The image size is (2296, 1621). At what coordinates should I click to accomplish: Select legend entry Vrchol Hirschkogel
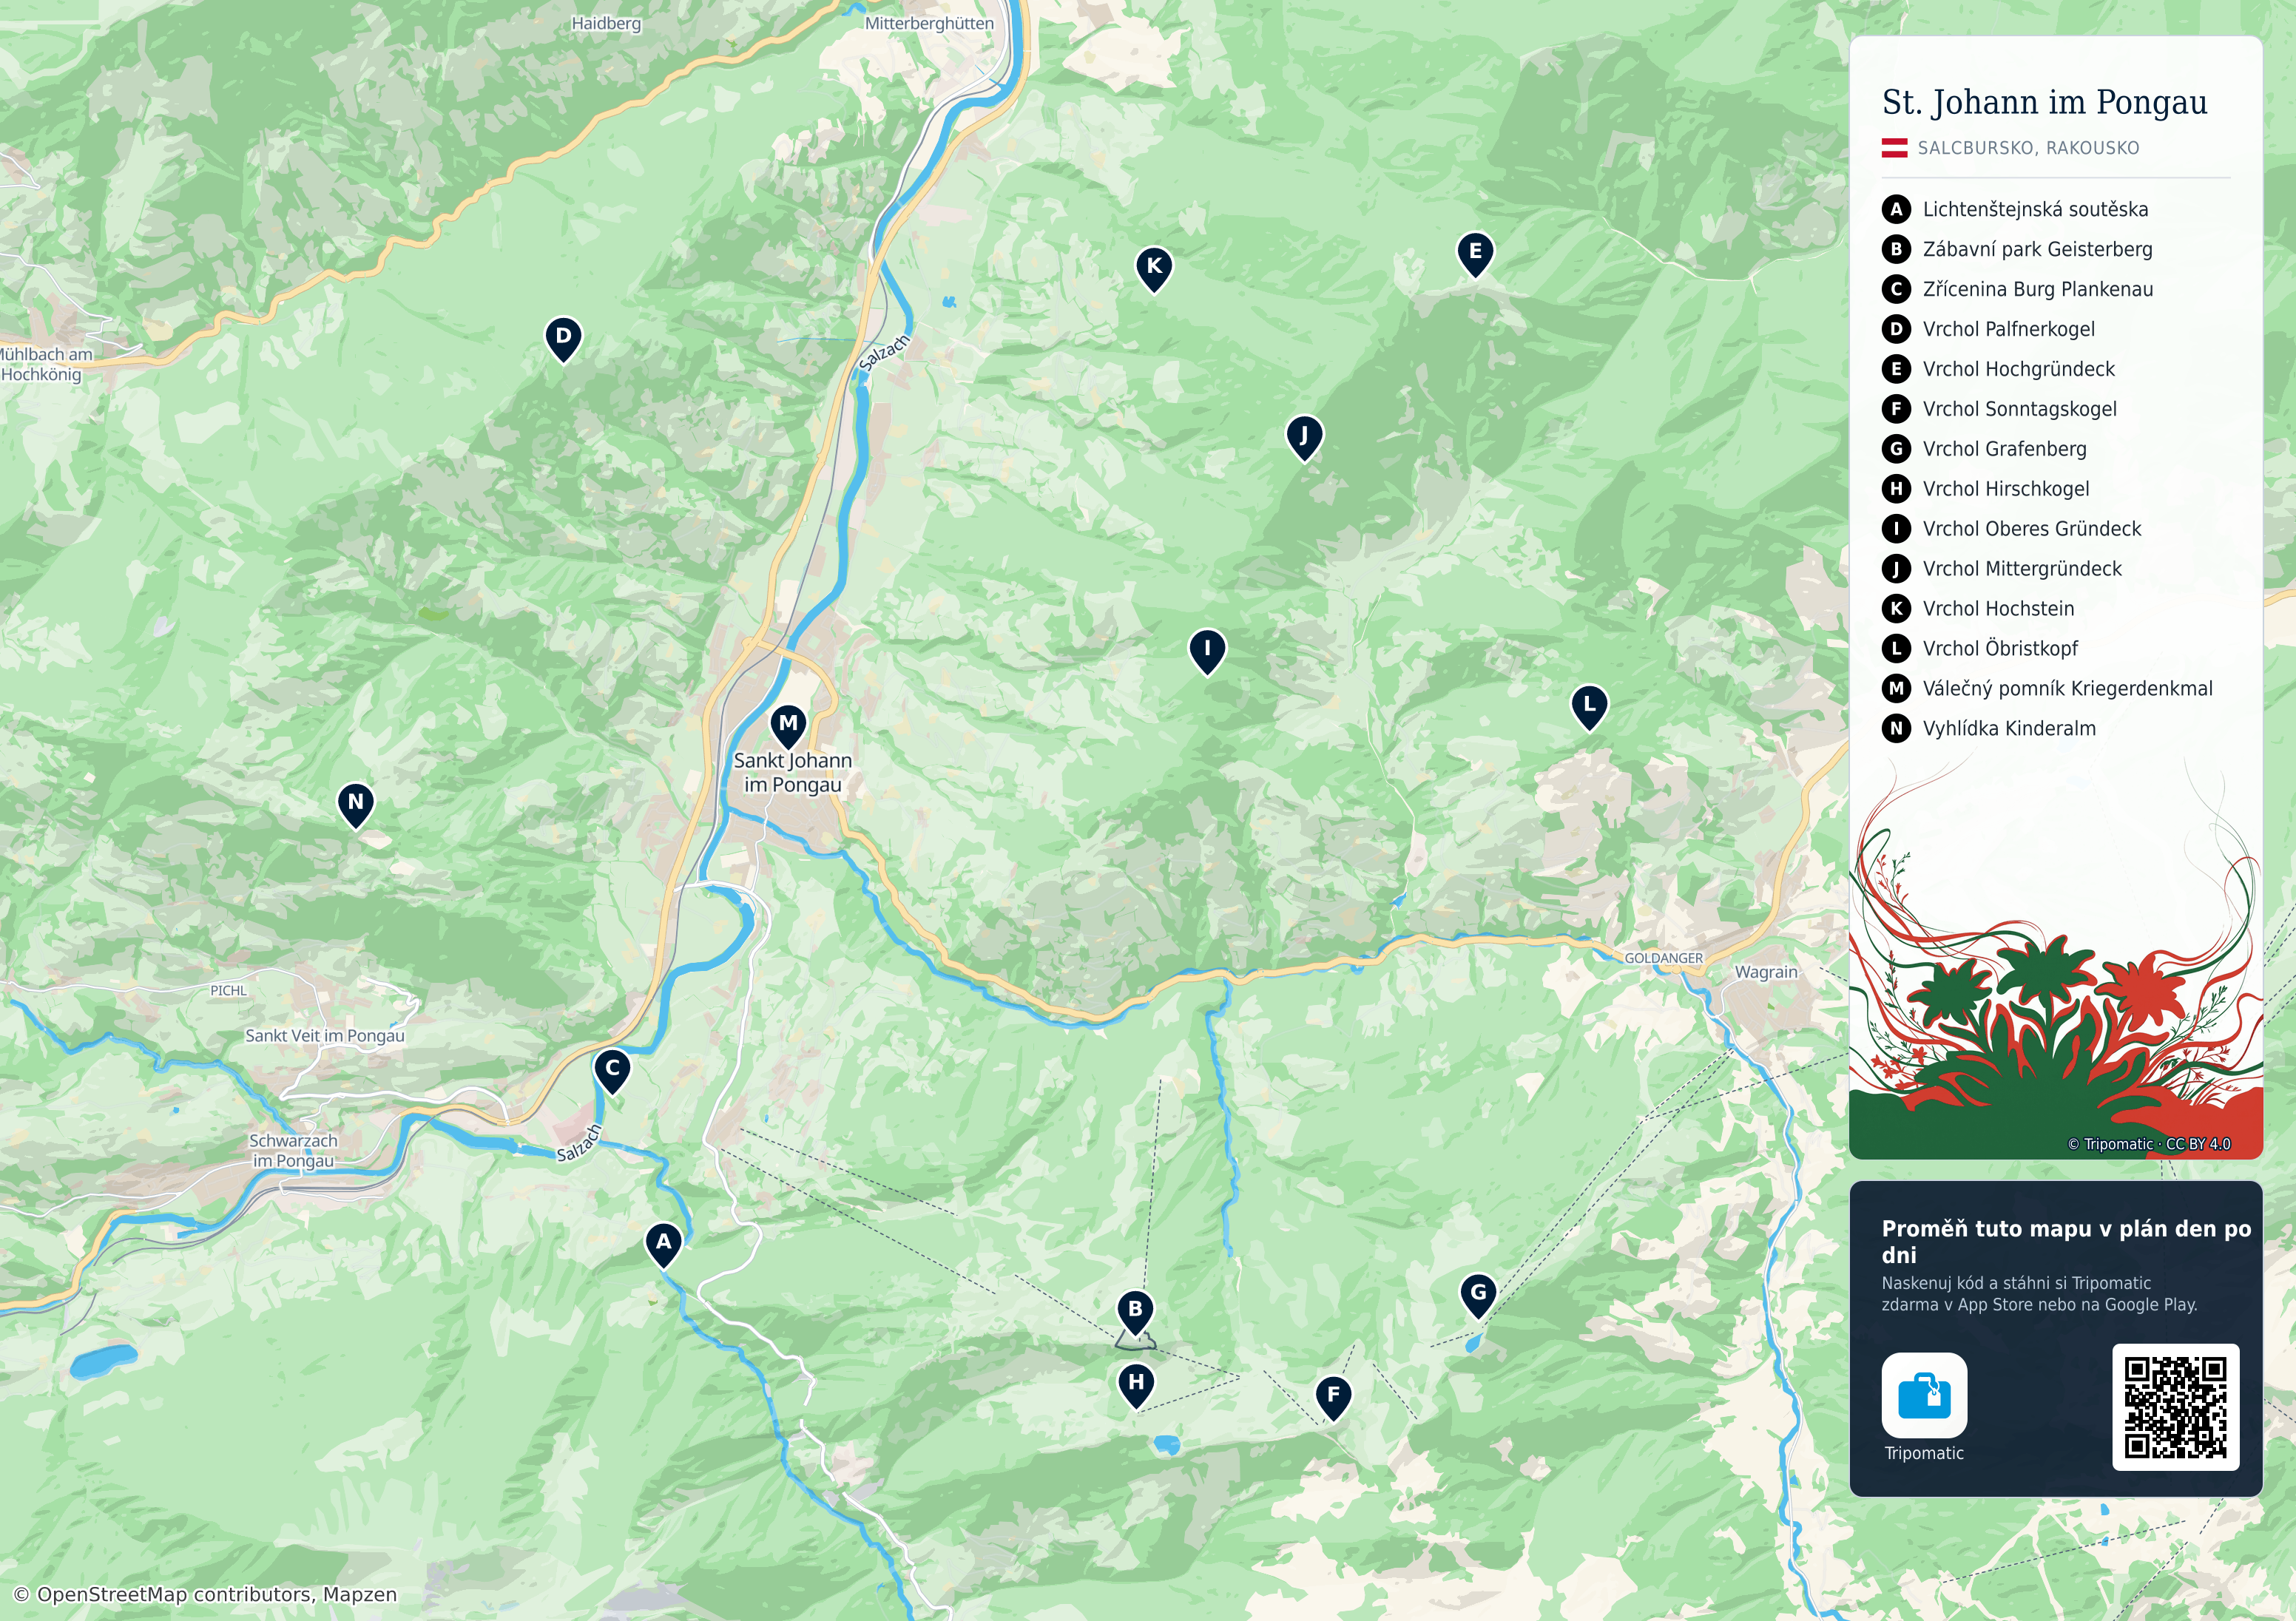point(1986,489)
